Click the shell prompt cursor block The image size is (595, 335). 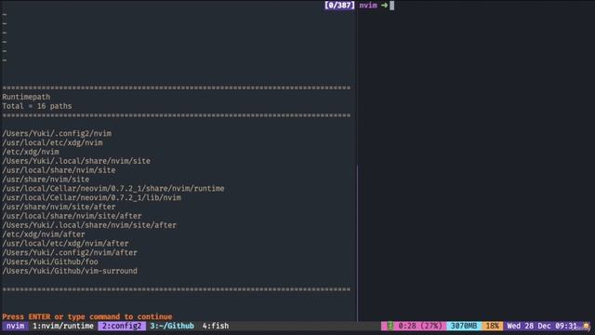click(392, 6)
